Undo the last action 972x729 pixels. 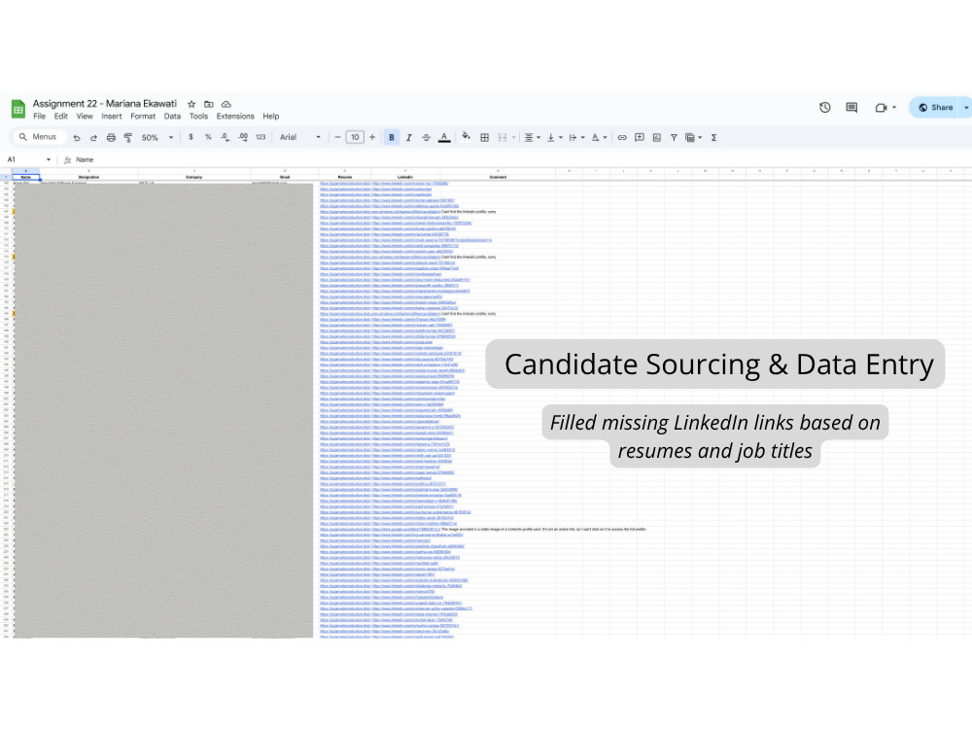[76, 138]
